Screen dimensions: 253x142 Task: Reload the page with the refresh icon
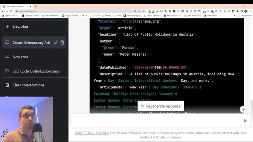11,11
